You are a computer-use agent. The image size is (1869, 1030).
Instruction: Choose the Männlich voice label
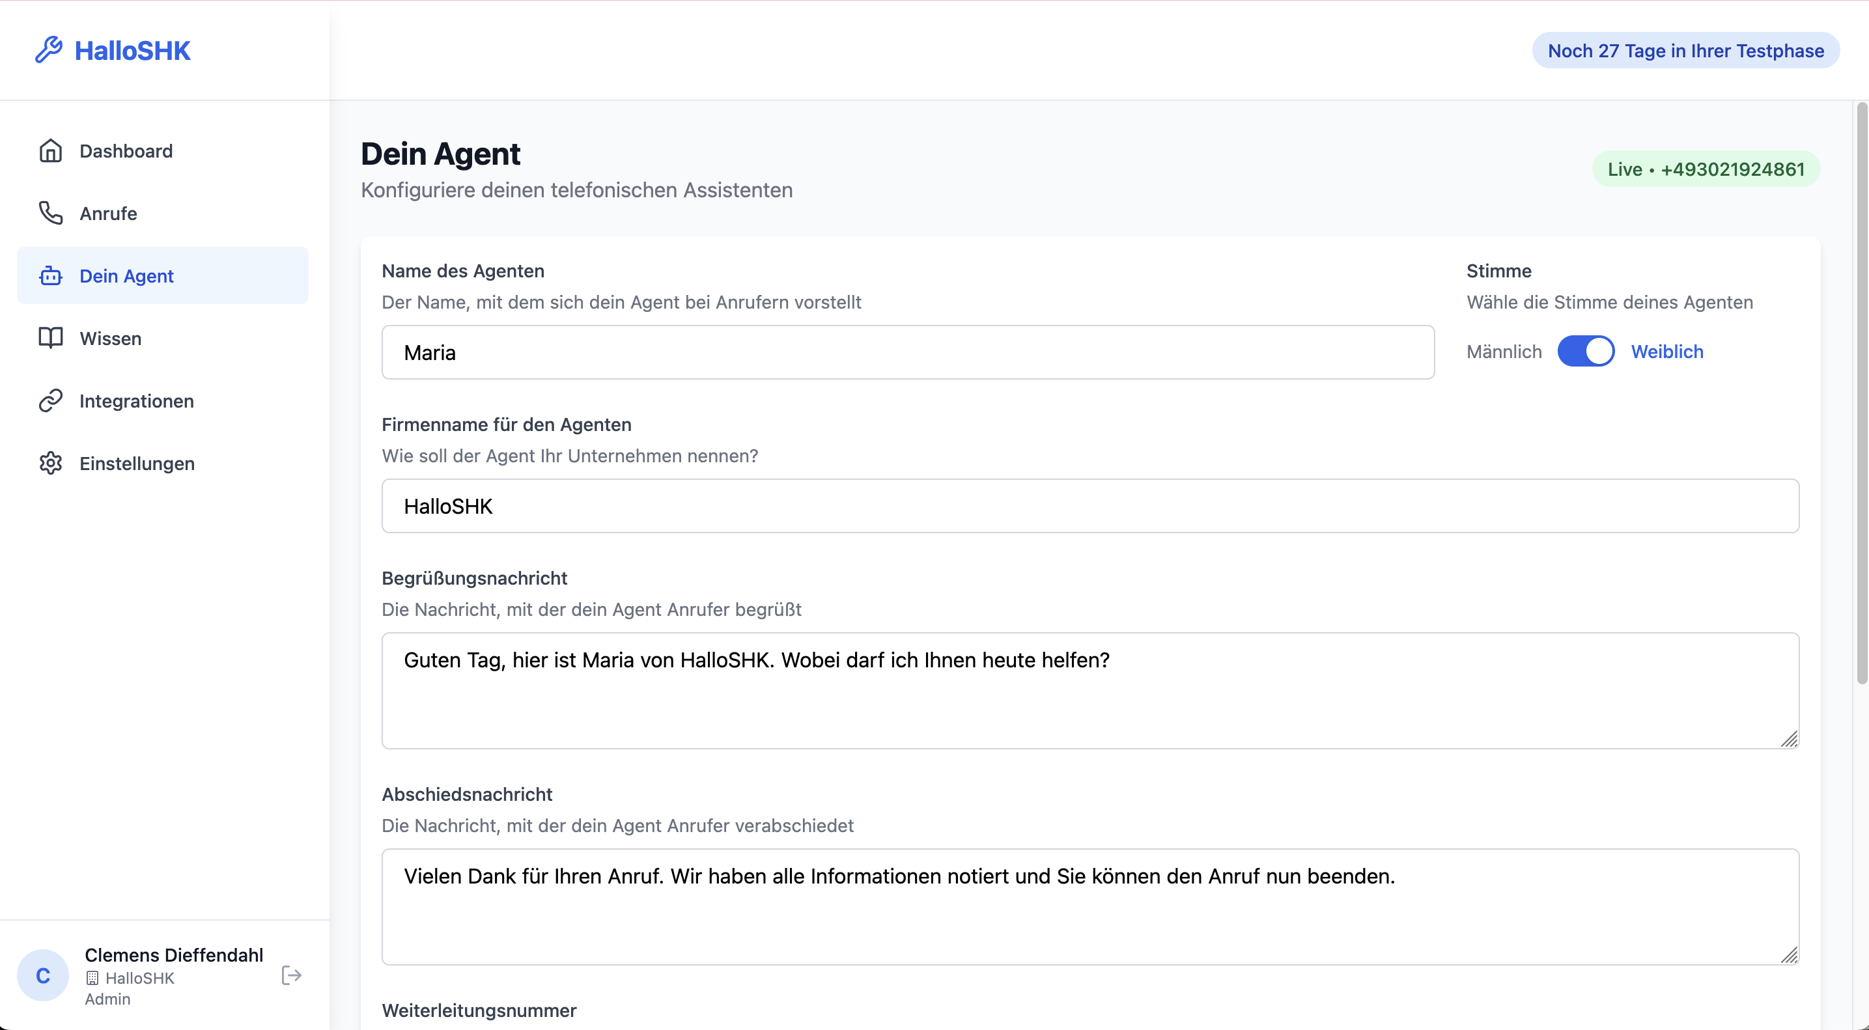coord(1504,351)
